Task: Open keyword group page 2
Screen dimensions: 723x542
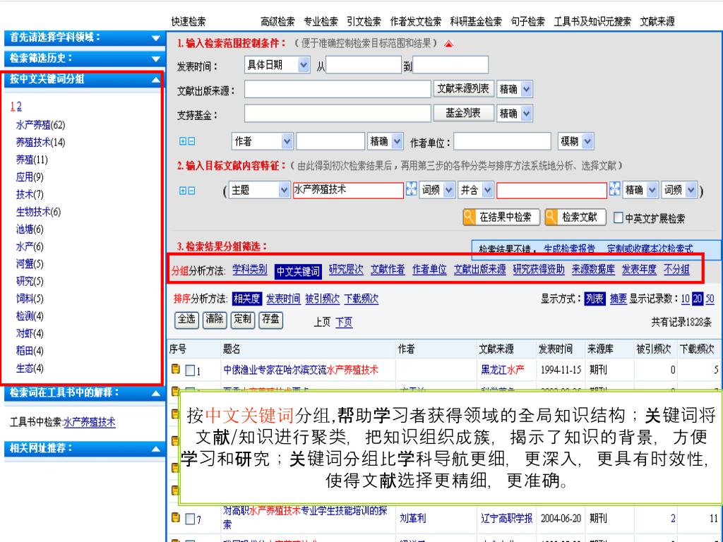Action: coord(19,107)
